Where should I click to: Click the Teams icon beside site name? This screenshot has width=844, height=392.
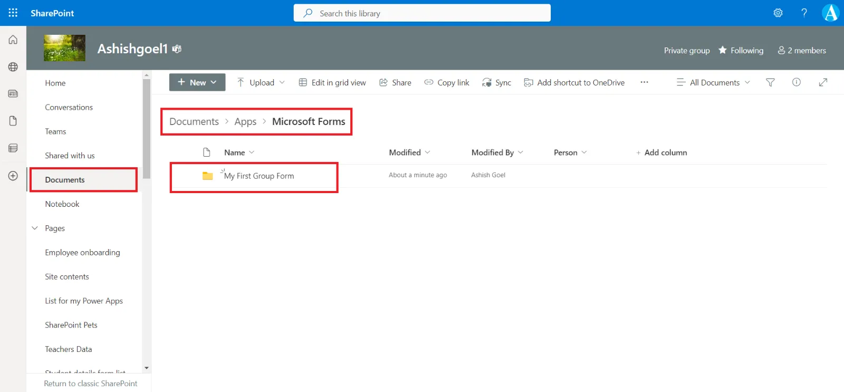click(177, 49)
